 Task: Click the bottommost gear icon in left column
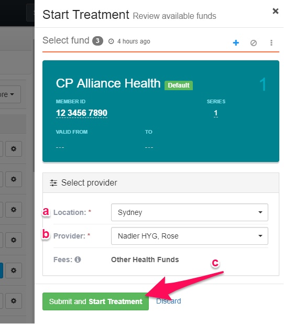(x=14, y=300)
